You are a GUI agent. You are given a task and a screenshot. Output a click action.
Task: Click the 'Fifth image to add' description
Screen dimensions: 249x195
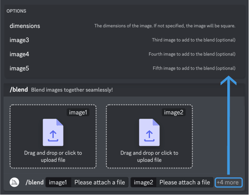click(194, 68)
